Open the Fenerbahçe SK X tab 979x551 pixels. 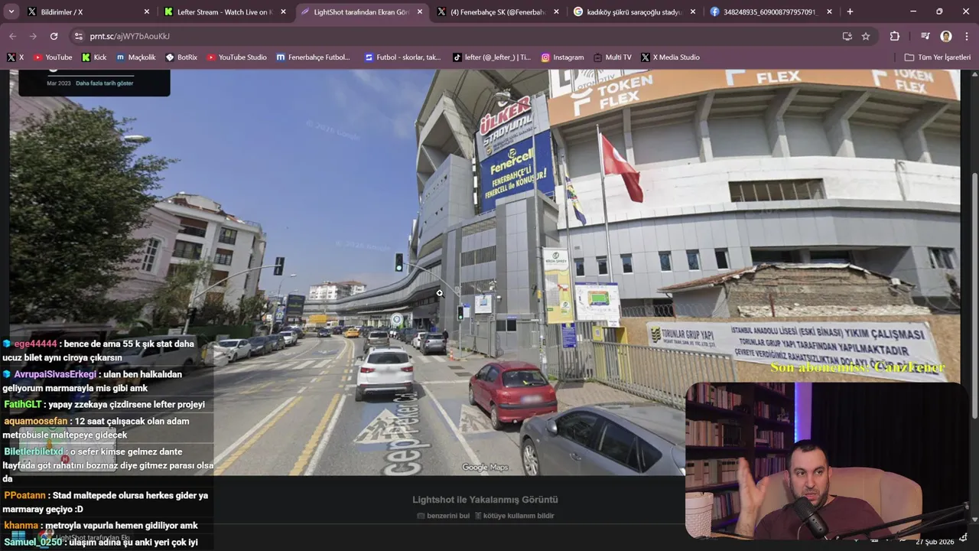pyautogui.click(x=498, y=11)
